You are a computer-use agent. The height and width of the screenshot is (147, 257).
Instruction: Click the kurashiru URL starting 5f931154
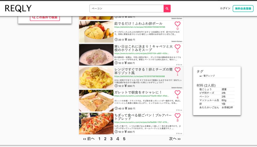coord(142,53)
